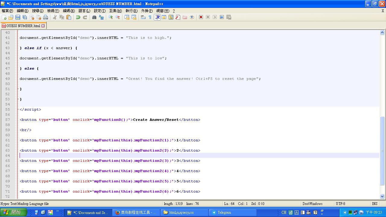This screenshot has height=217, width=386.
Task: Open the Replace dialog icon
Action: (101, 17)
